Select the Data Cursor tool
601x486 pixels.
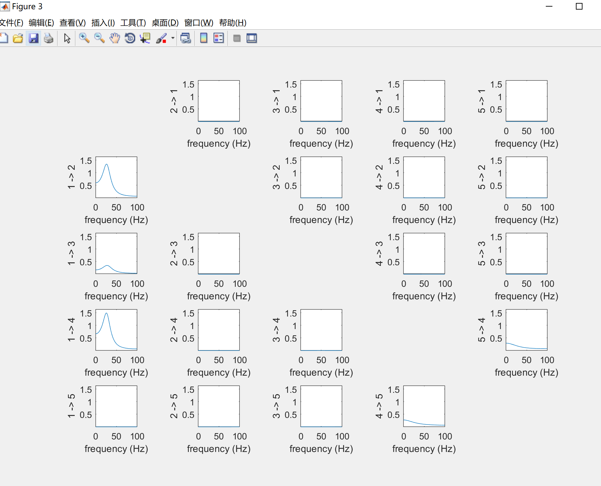pyautogui.click(x=145, y=38)
